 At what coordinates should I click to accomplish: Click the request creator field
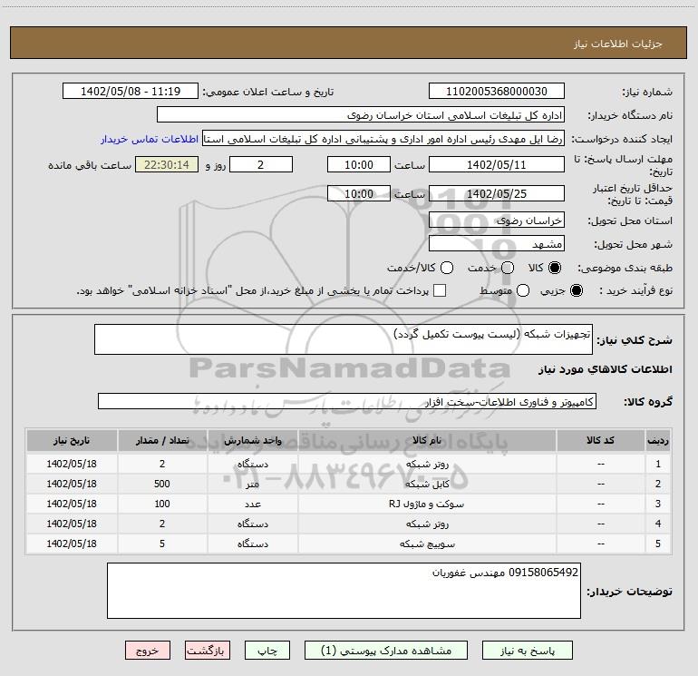tap(383, 139)
